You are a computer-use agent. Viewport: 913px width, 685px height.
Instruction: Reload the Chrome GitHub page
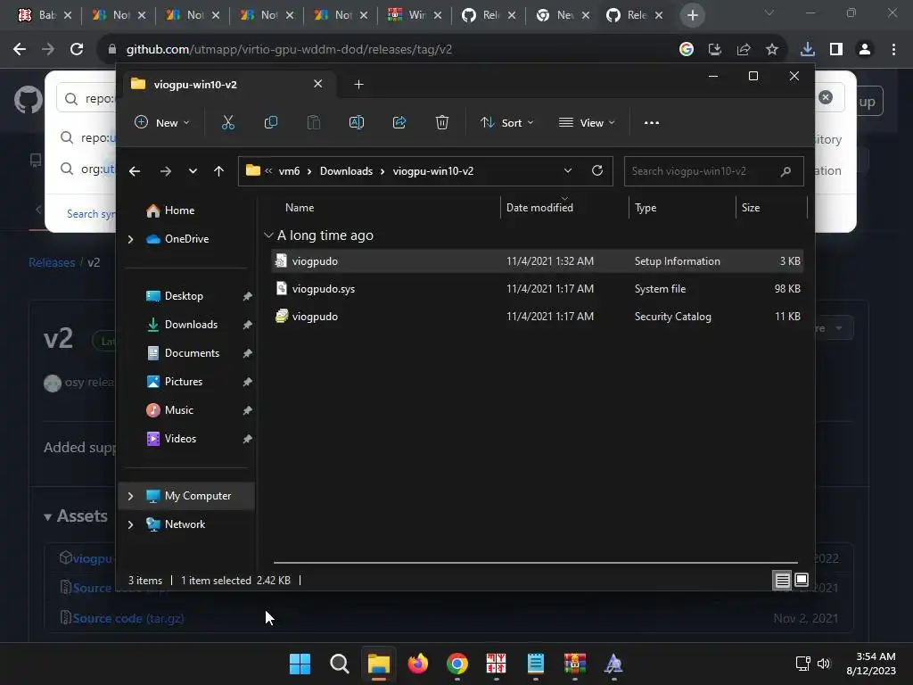[77, 49]
